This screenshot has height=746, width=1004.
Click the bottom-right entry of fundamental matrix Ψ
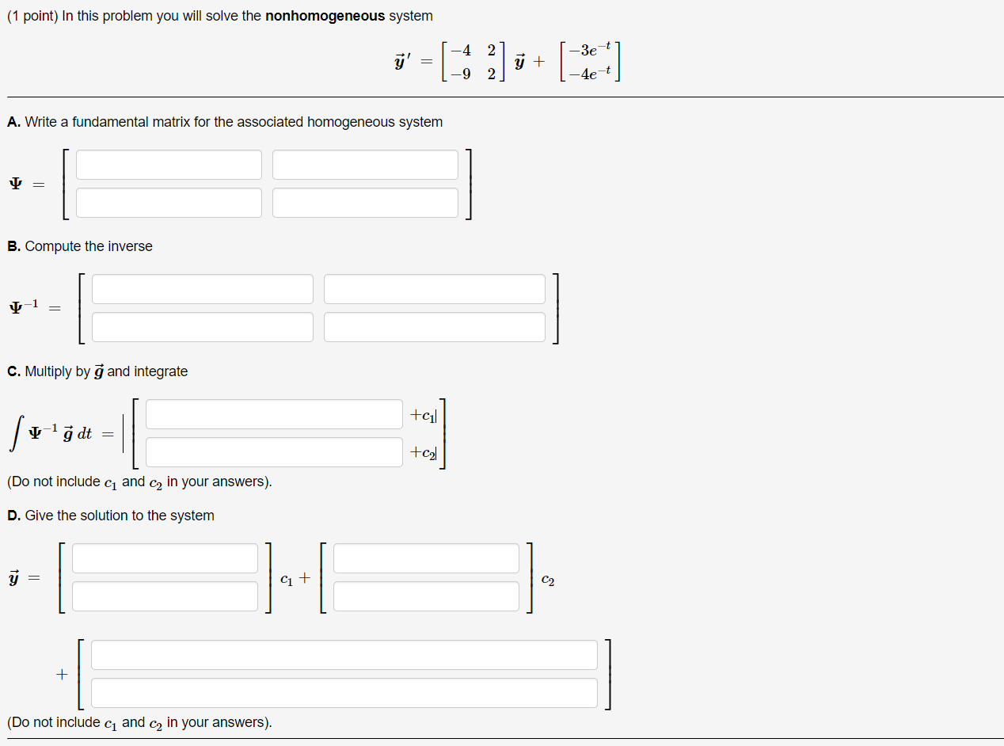364,202
